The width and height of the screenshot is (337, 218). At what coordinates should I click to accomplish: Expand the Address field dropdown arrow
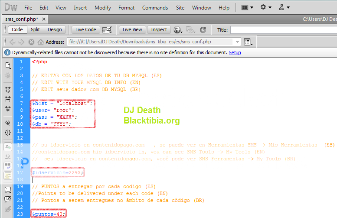(237, 42)
